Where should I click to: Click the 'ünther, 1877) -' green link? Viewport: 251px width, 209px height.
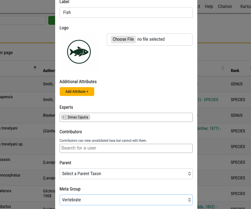(209, 128)
